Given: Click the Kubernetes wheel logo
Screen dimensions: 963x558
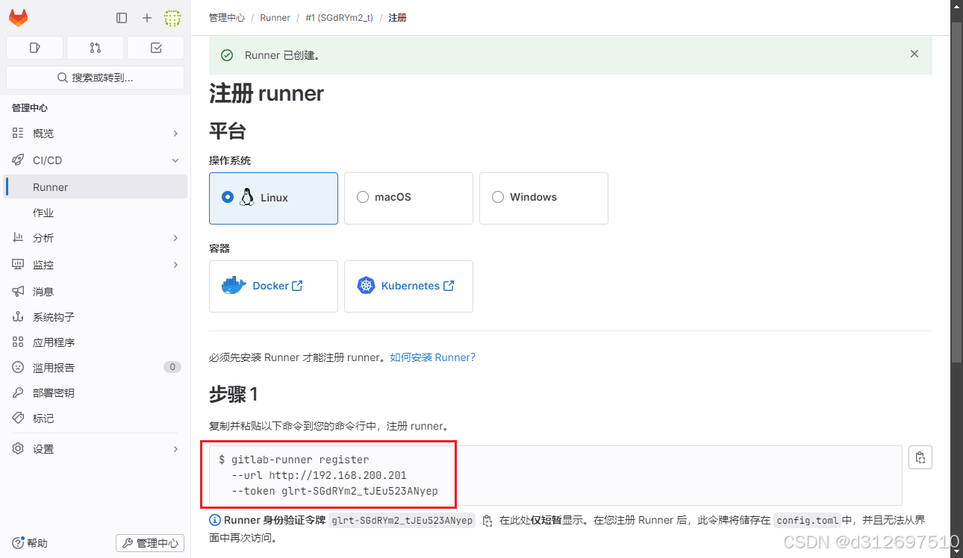Looking at the screenshot, I should pyautogui.click(x=366, y=286).
